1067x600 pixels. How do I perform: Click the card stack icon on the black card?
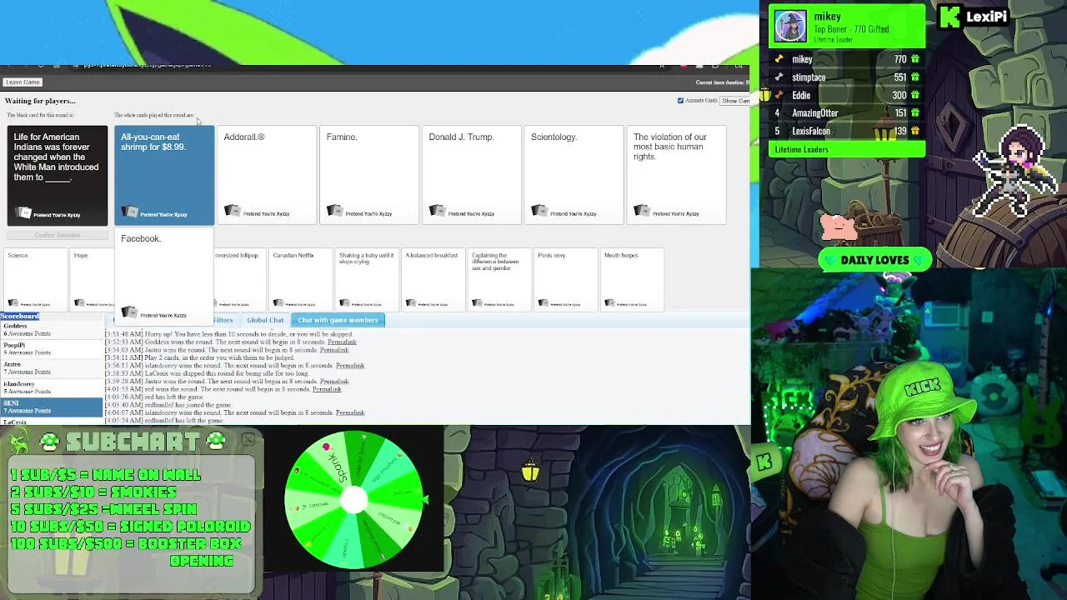(23, 213)
